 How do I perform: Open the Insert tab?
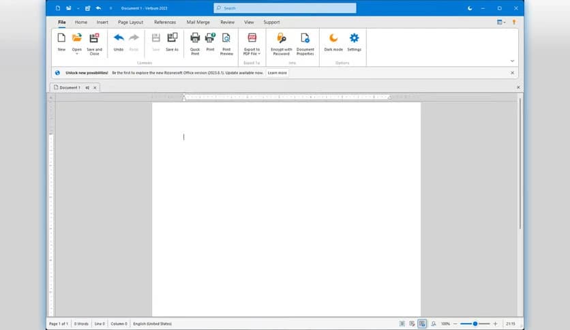tap(102, 22)
